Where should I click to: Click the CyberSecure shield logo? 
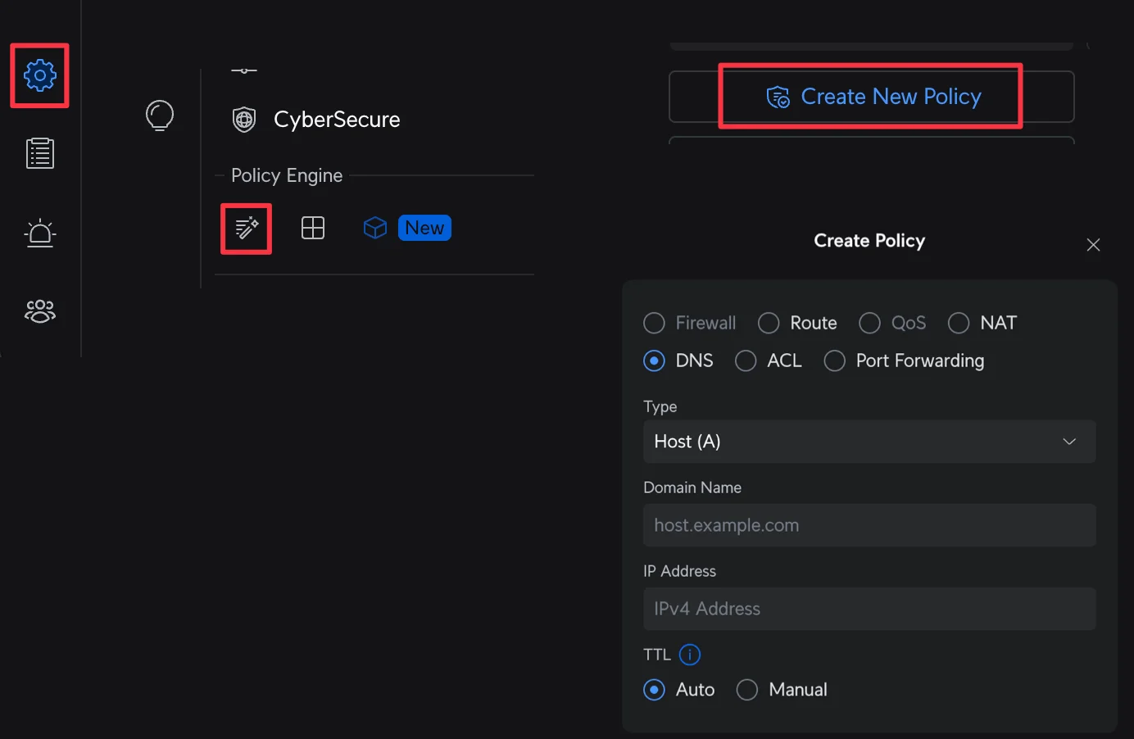point(243,119)
